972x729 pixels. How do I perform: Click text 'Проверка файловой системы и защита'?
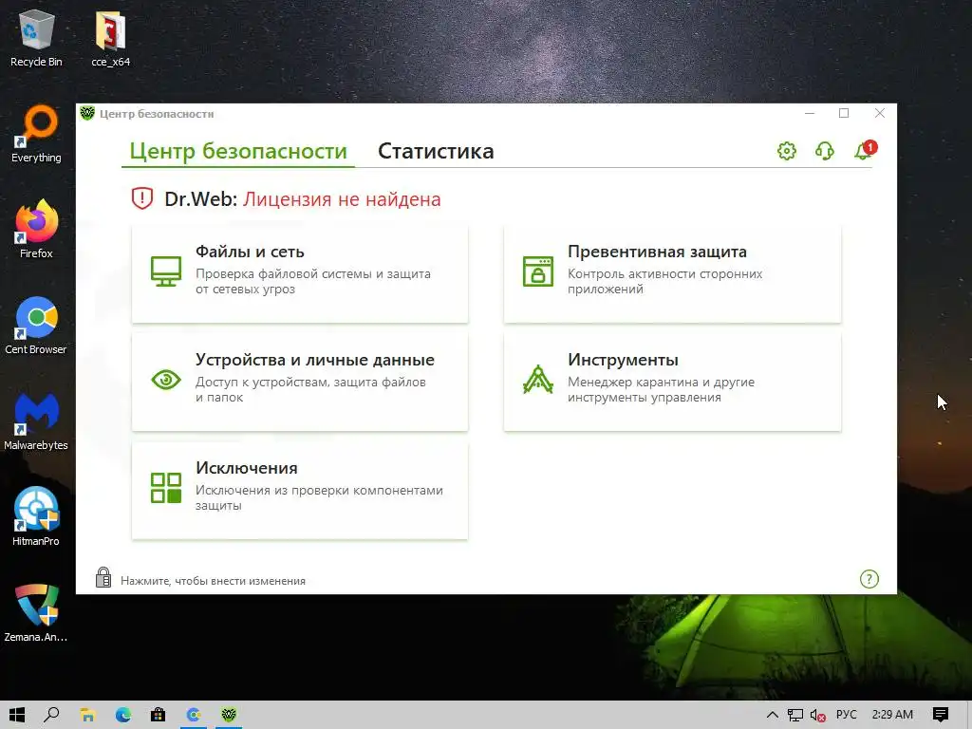313,273
